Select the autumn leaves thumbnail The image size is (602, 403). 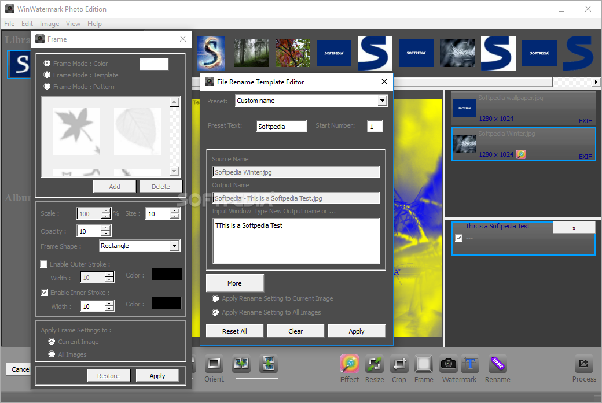coord(292,53)
